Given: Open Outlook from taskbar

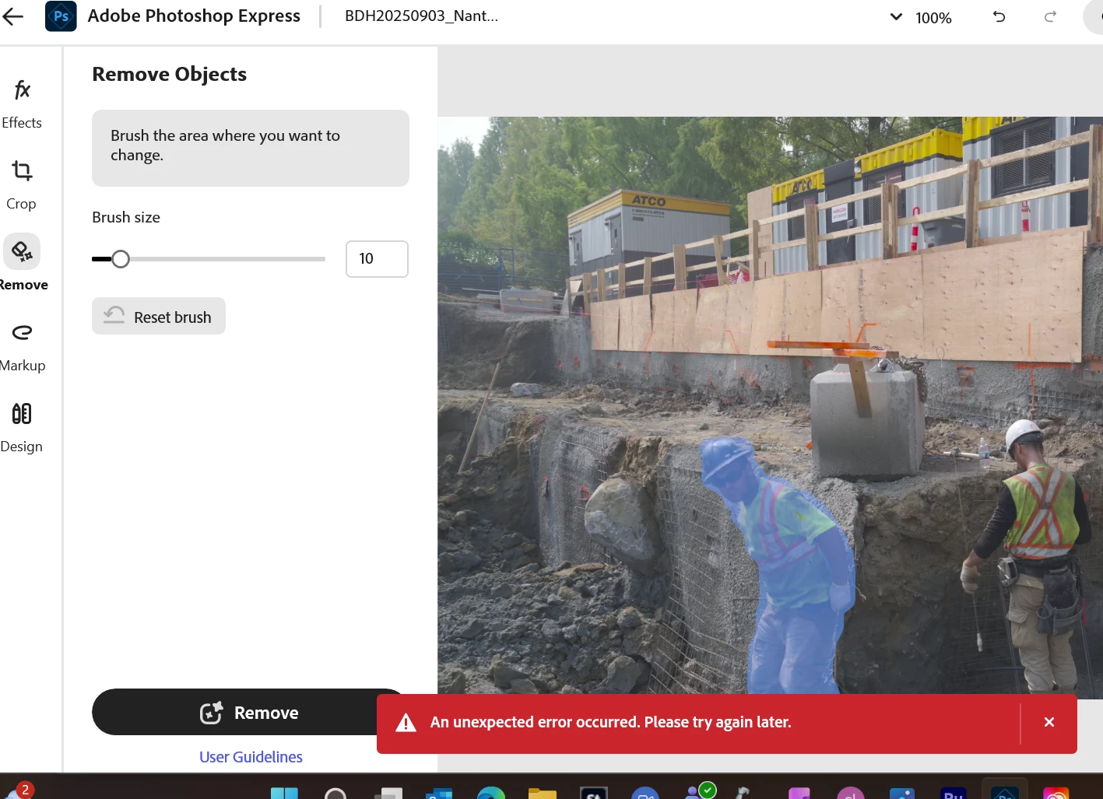Looking at the screenshot, I should tap(440, 793).
